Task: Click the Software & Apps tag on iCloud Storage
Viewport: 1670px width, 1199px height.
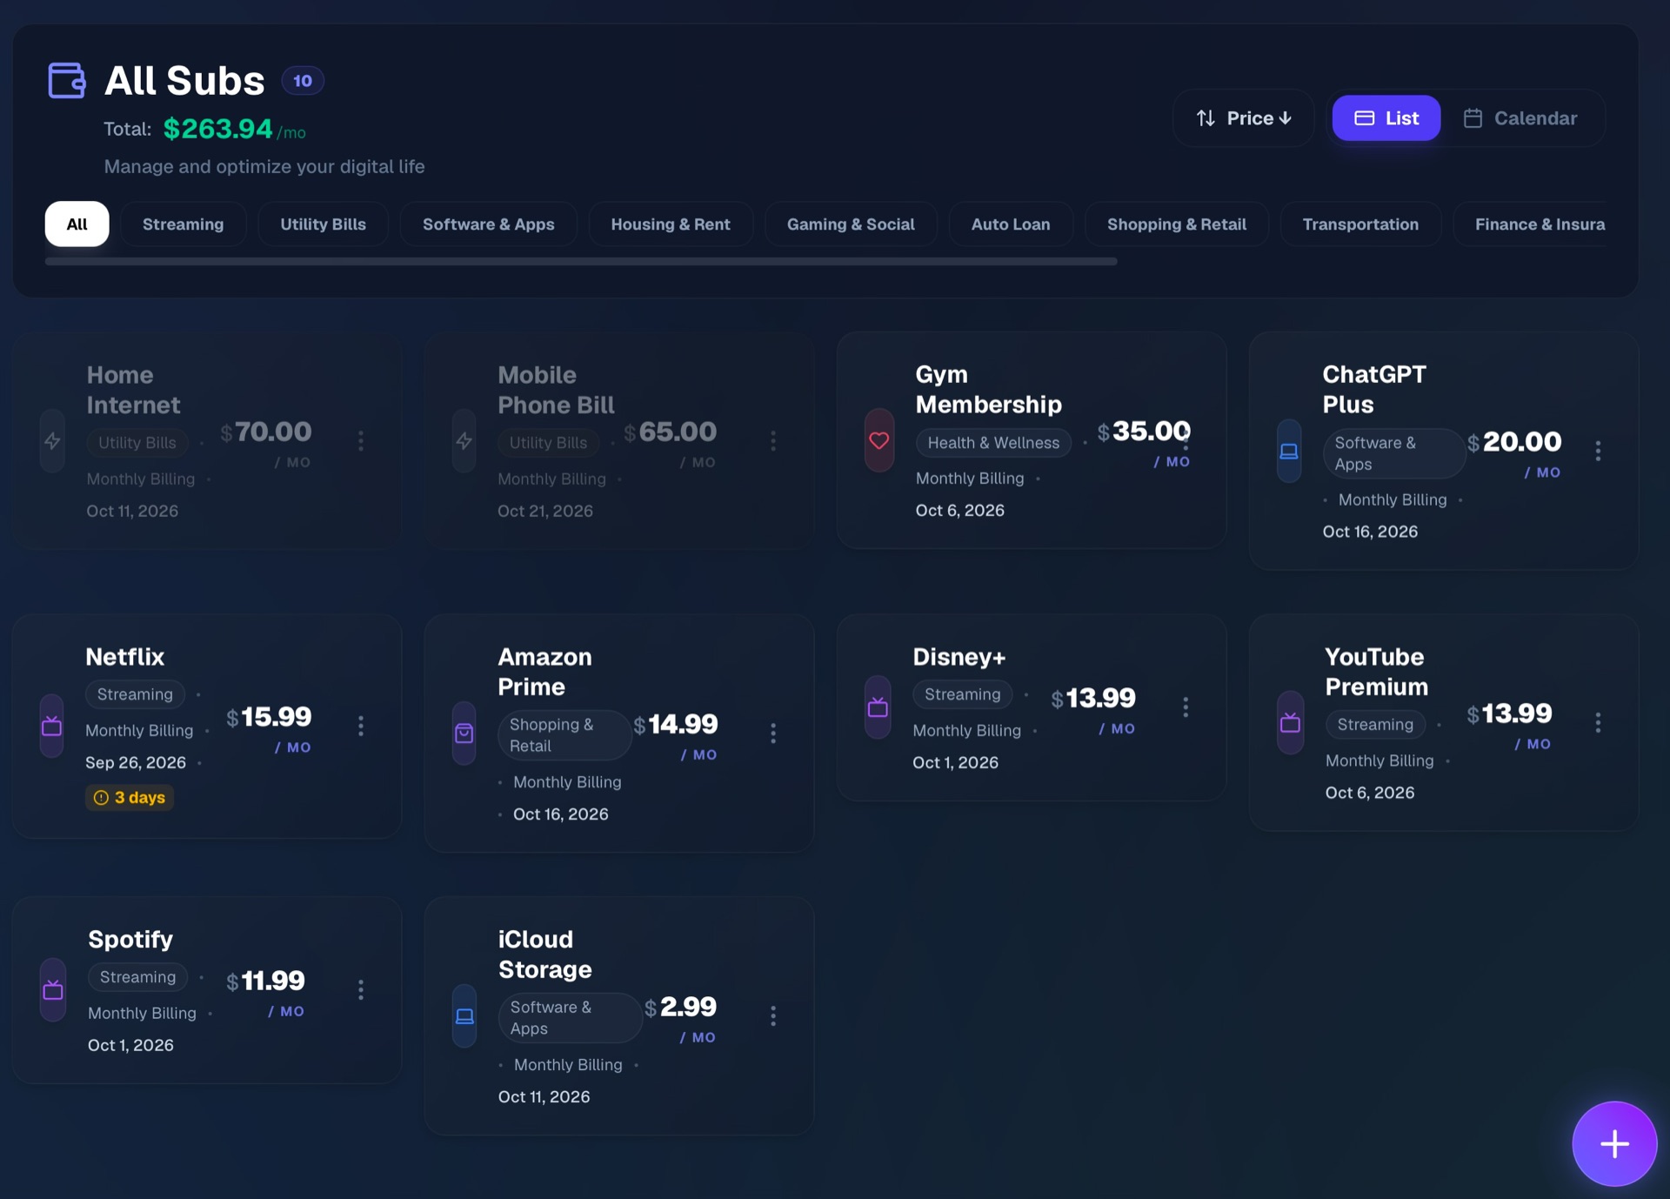Action: tap(571, 1018)
